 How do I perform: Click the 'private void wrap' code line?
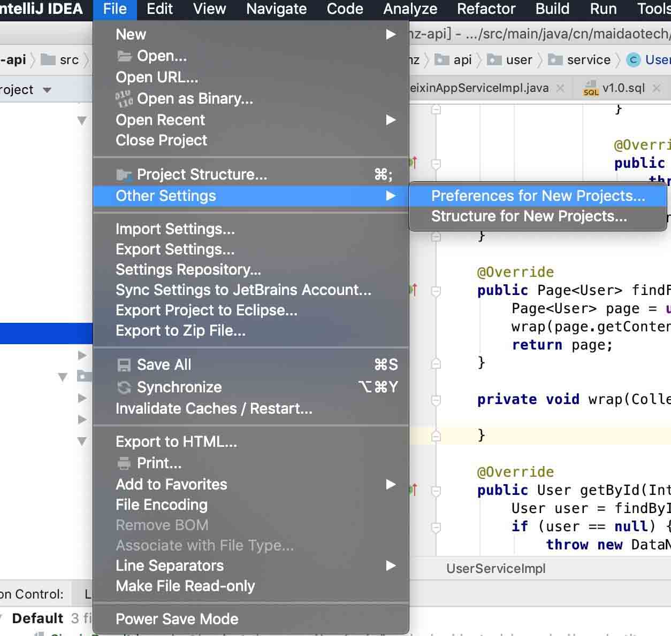pos(574,399)
